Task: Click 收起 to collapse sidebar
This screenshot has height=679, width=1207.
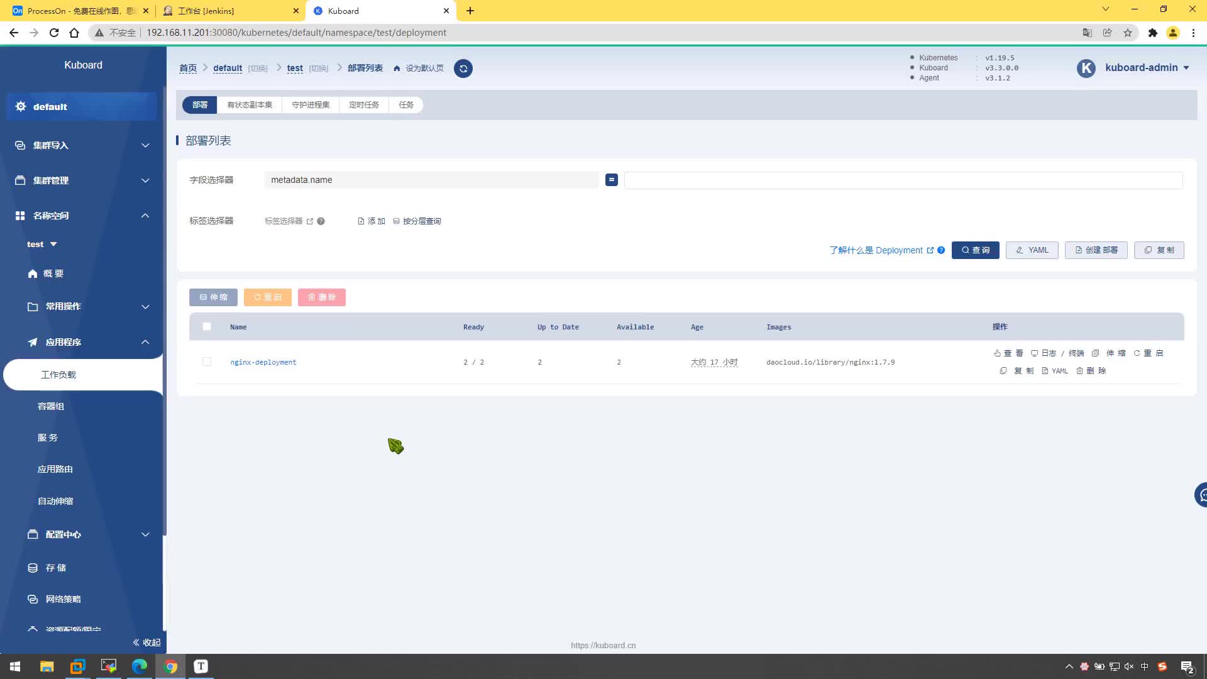Action: point(146,643)
